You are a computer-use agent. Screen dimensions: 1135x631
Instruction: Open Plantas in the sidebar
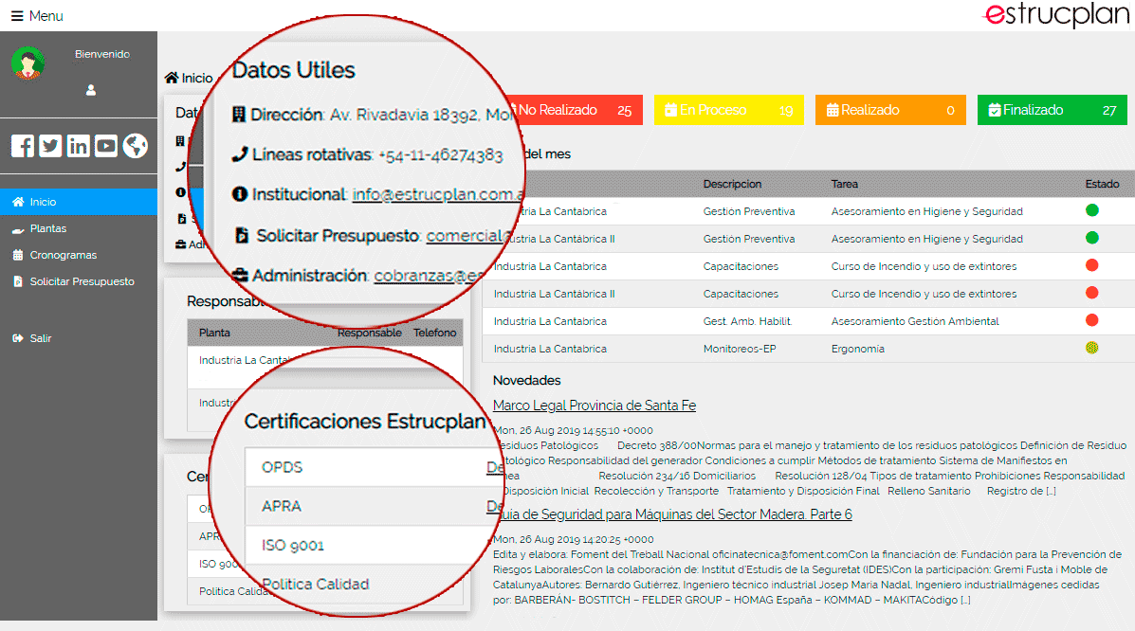pyautogui.click(x=79, y=228)
